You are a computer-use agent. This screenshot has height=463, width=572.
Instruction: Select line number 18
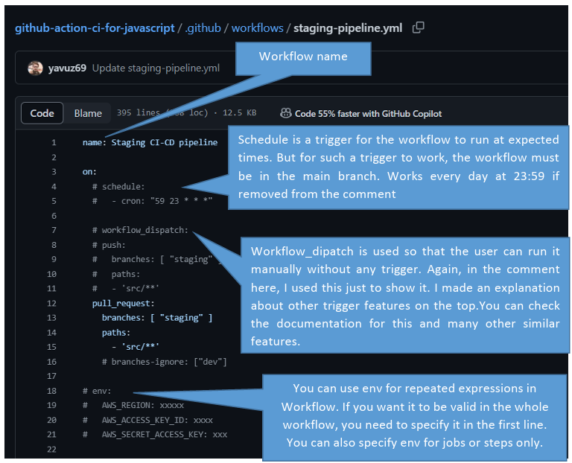click(52, 391)
